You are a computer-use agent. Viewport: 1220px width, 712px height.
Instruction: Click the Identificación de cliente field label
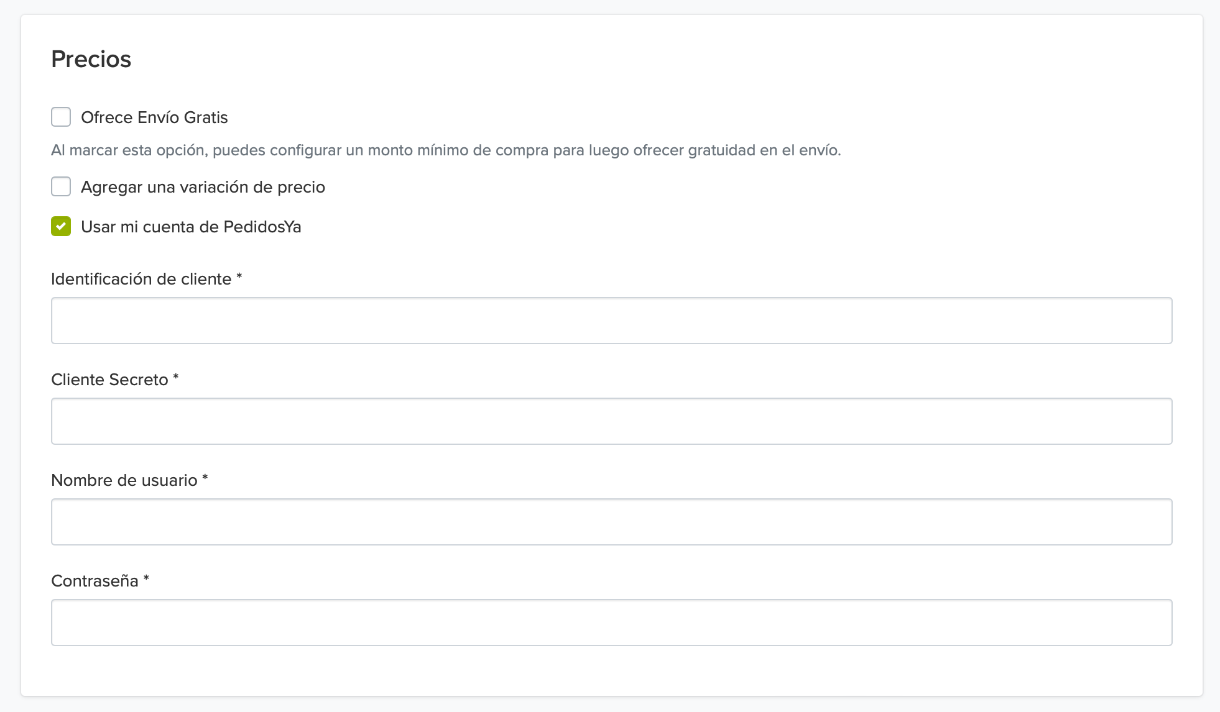tap(141, 279)
